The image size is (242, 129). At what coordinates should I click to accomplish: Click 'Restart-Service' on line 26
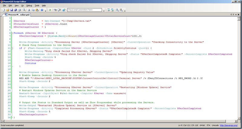[x=30, y=94]
